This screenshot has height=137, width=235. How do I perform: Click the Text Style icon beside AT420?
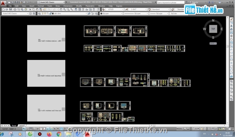104,9
